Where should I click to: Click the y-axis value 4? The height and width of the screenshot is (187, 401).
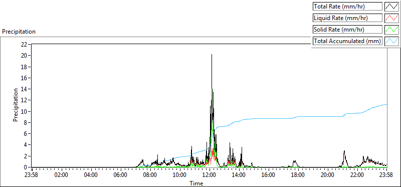tap(26, 145)
